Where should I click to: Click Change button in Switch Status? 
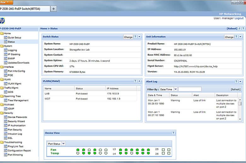coord(128,37)
